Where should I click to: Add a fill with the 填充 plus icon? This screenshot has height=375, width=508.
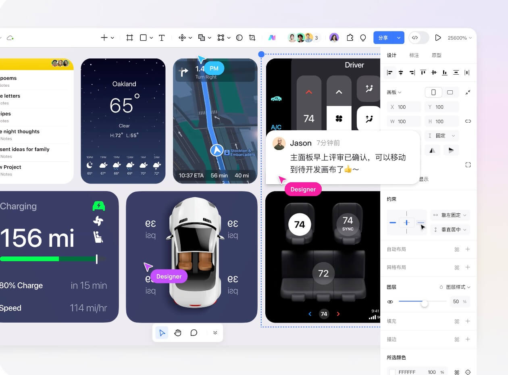468,321
